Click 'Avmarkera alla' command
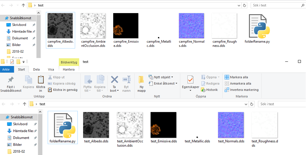The image size is (306, 155). tap(238, 83)
